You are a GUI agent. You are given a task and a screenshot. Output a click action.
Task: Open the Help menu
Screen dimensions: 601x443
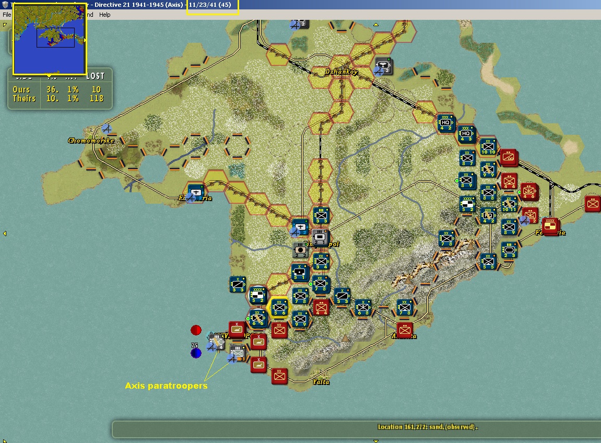tap(104, 15)
